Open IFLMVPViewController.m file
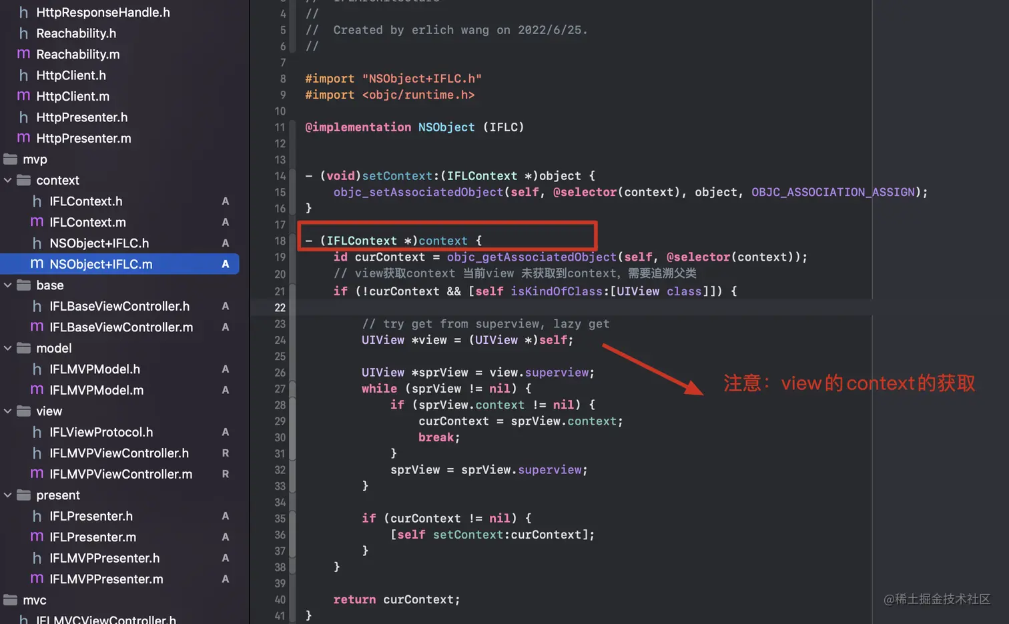Viewport: 1009px width, 624px height. pos(121,474)
